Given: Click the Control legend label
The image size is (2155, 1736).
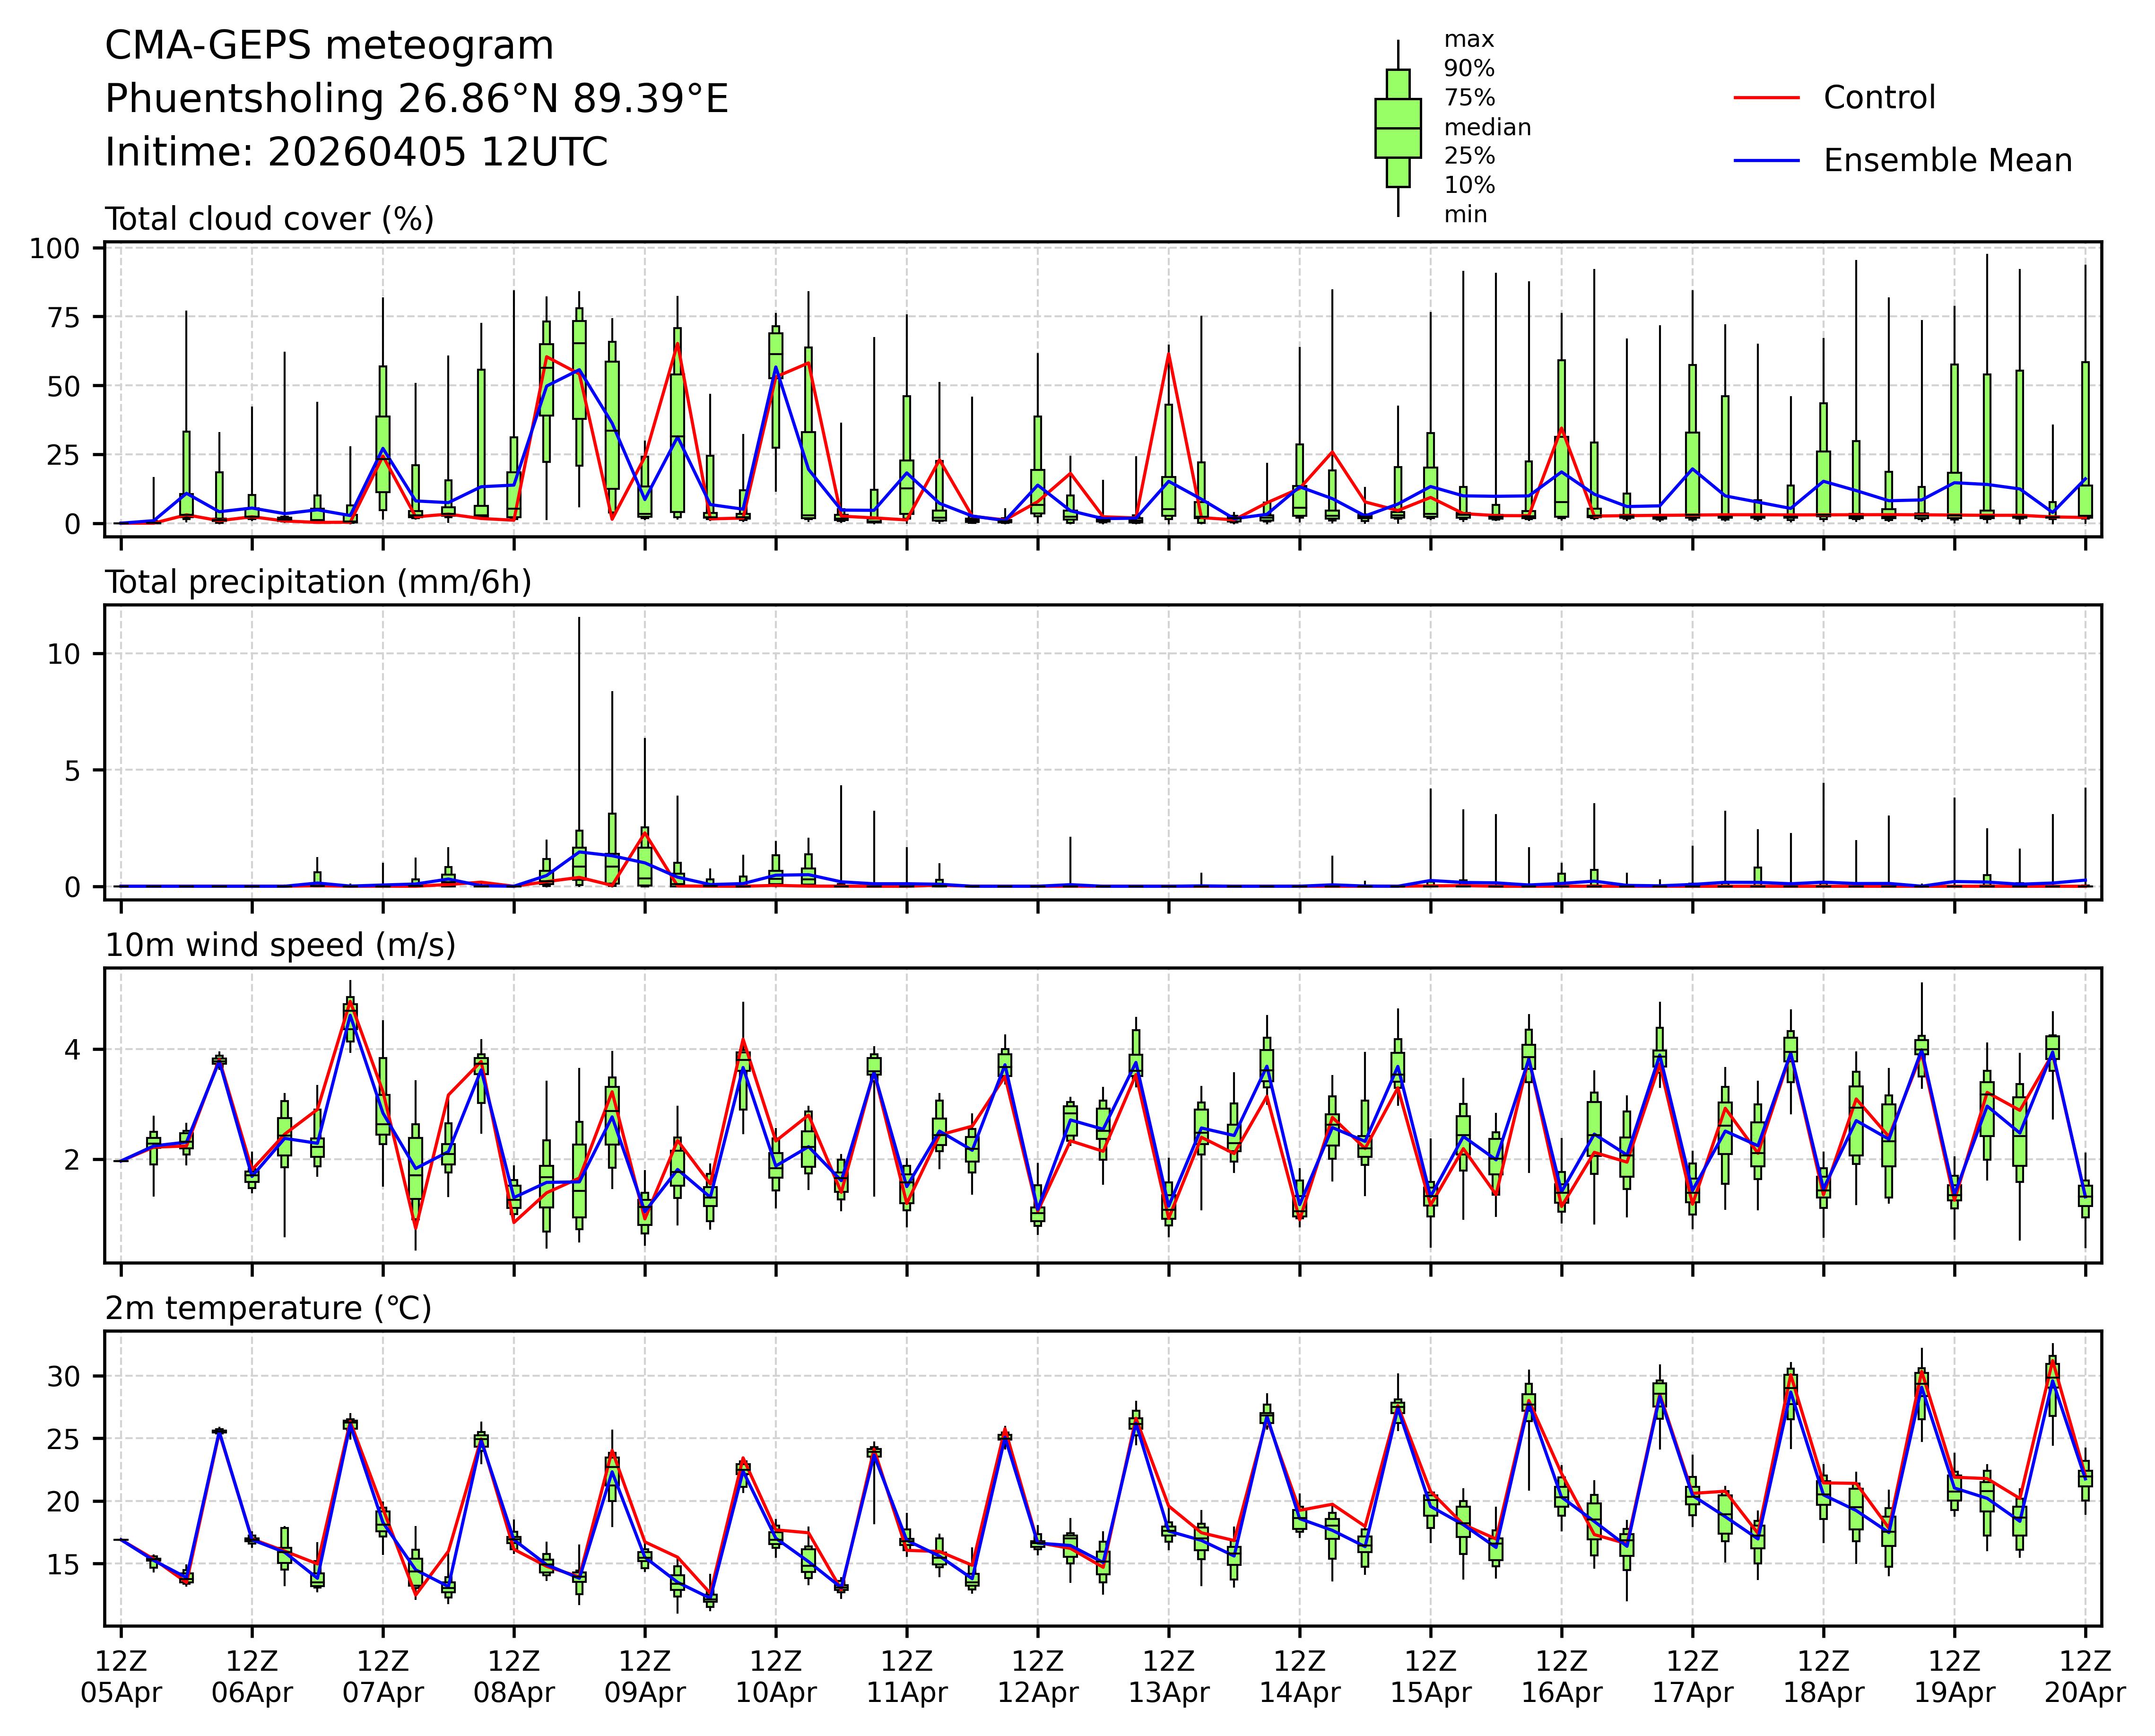Looking at the screenshot, I should click(1879, 98).
